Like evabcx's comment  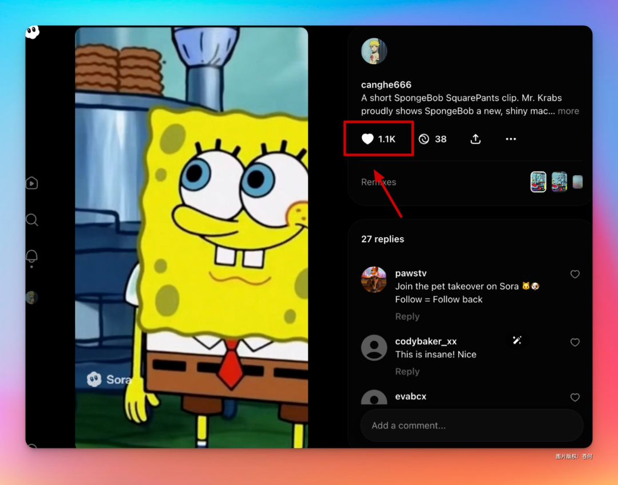point(575,397)
